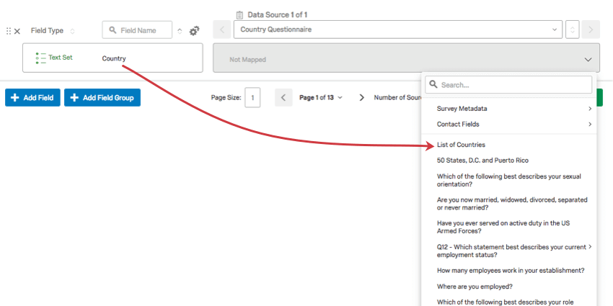Click the search magnifier in Field Name box
This screenshot has width=613, height=306.
tap(113, 30)
